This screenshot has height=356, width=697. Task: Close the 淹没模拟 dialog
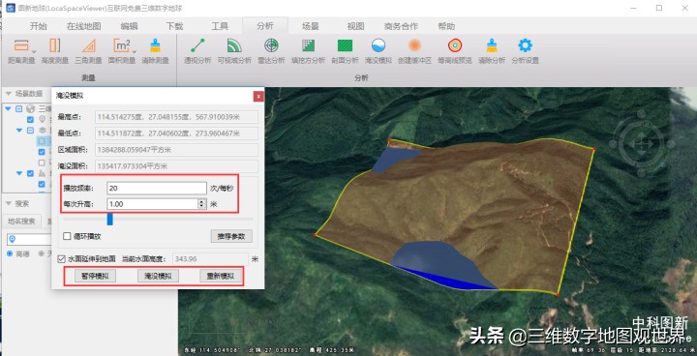[x=258, y=96]
